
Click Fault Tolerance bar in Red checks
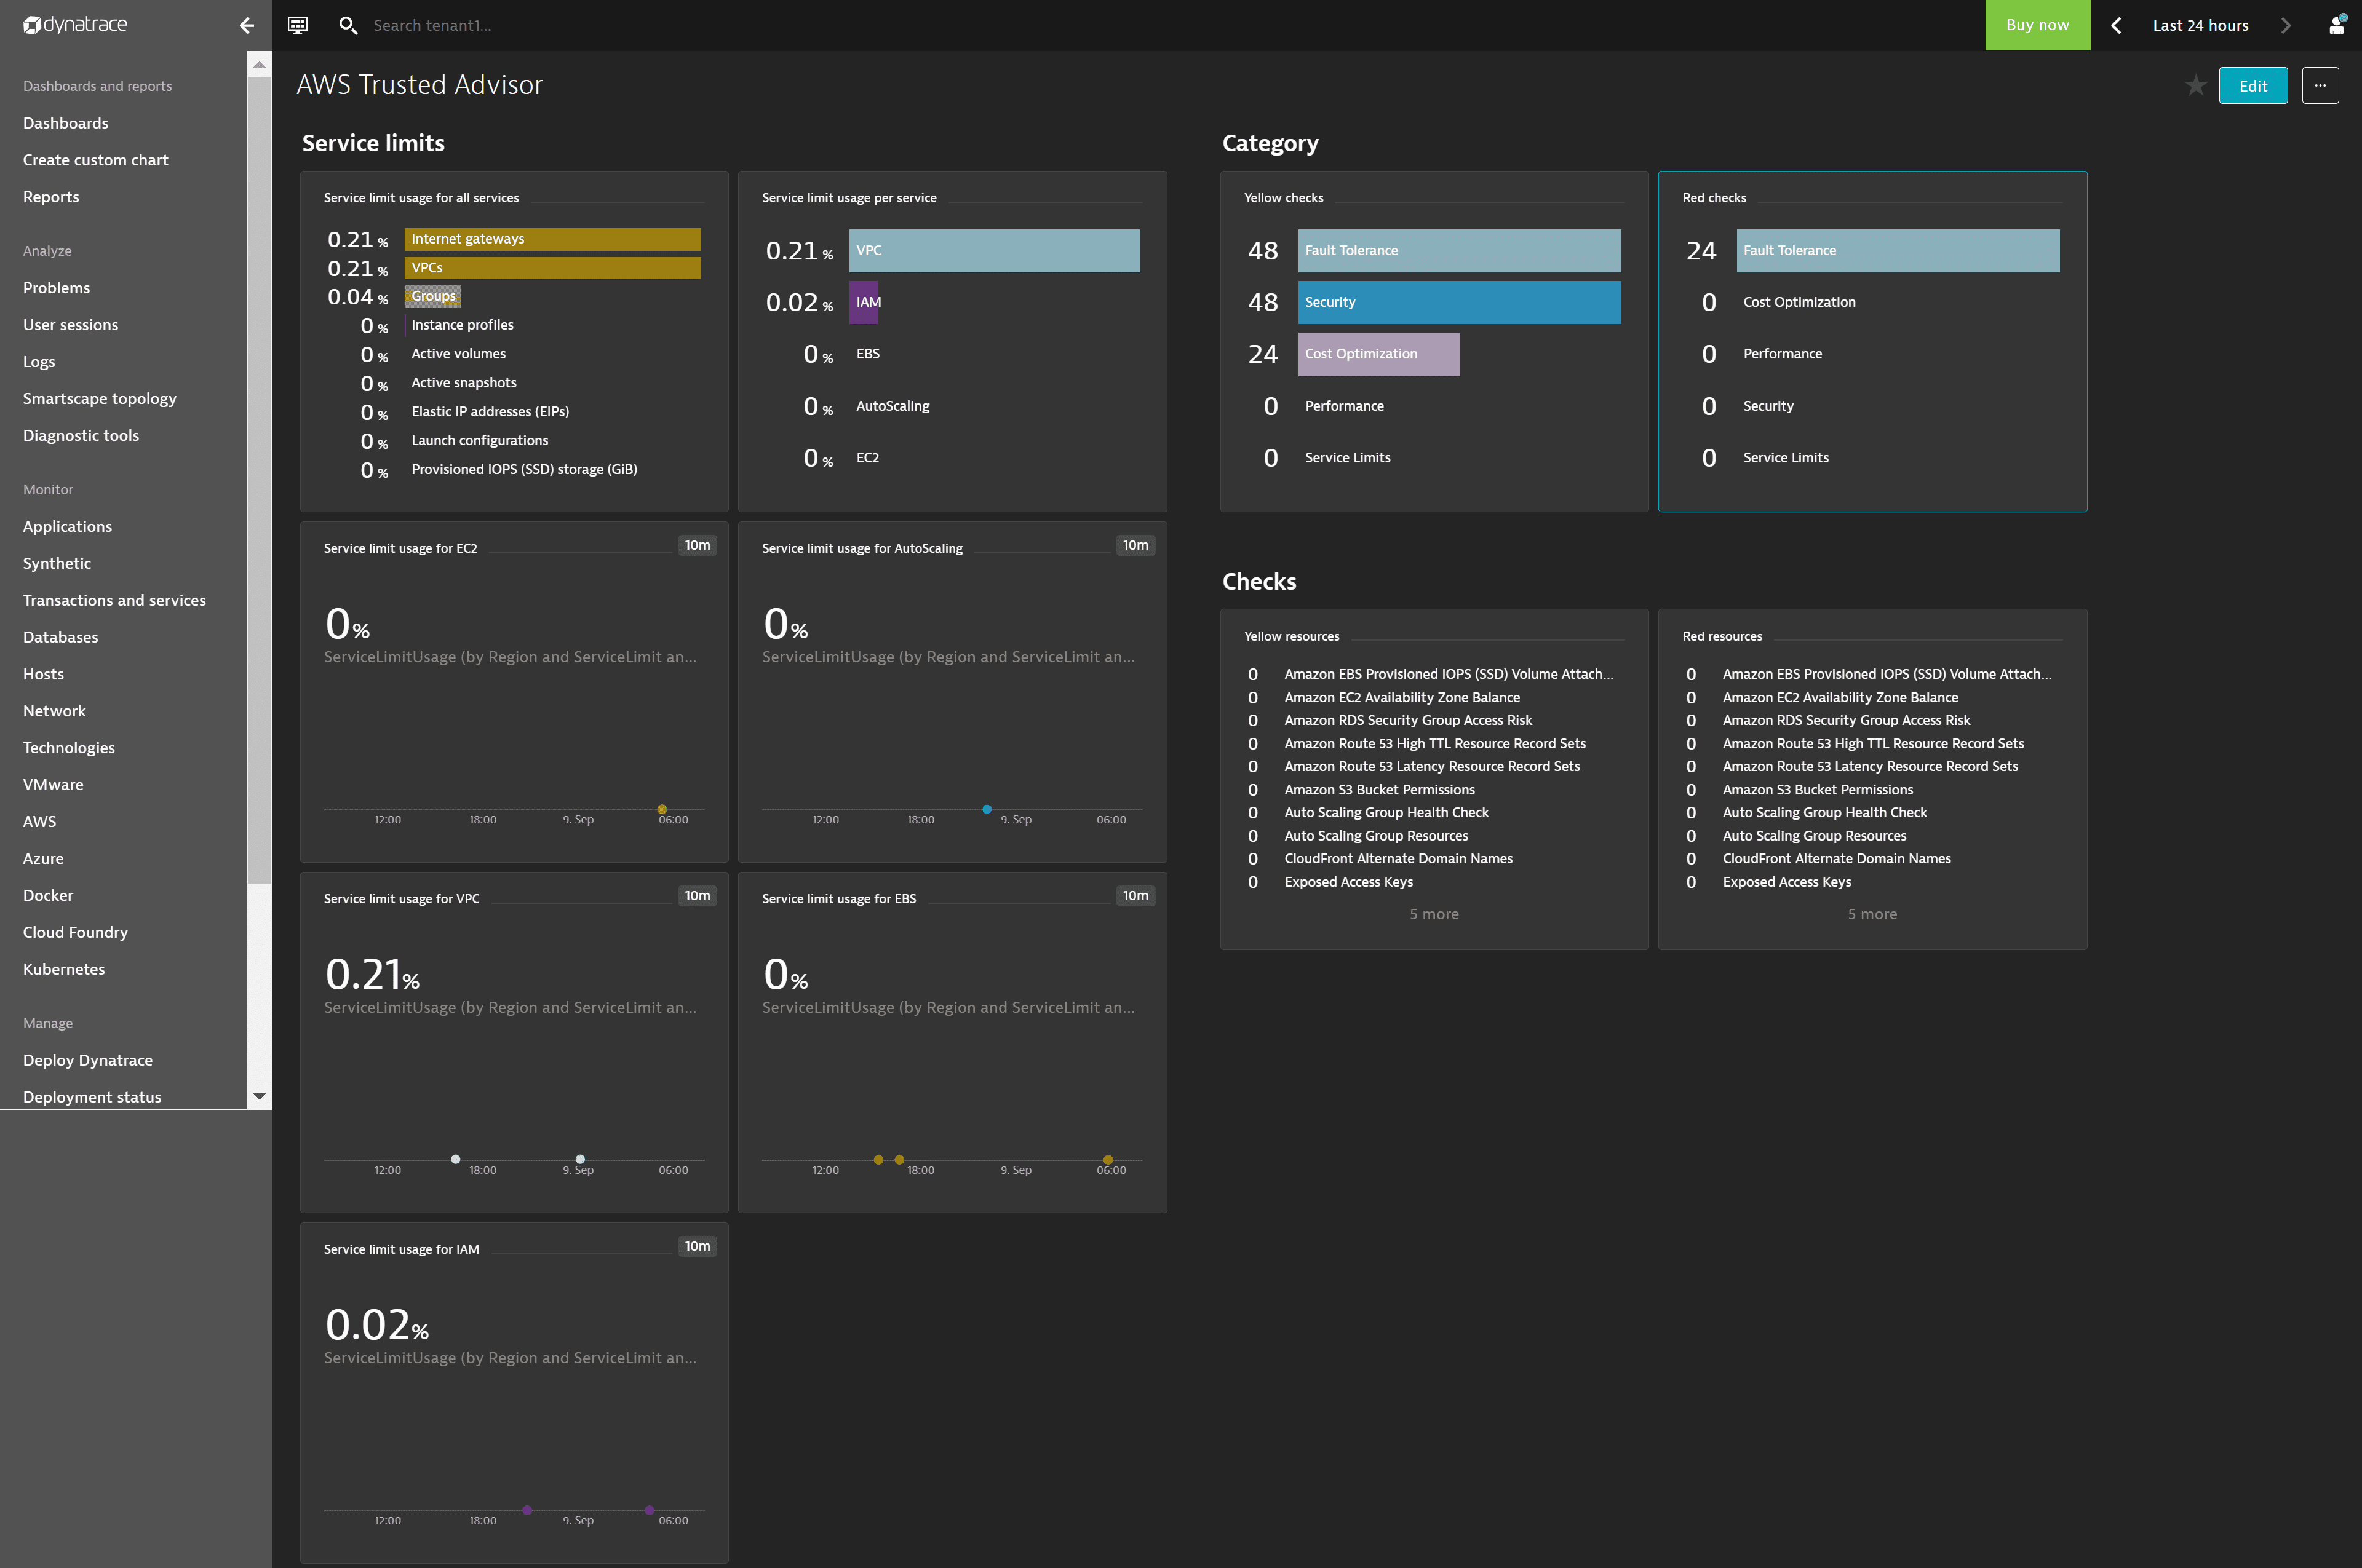click(x=1898, y=251)
